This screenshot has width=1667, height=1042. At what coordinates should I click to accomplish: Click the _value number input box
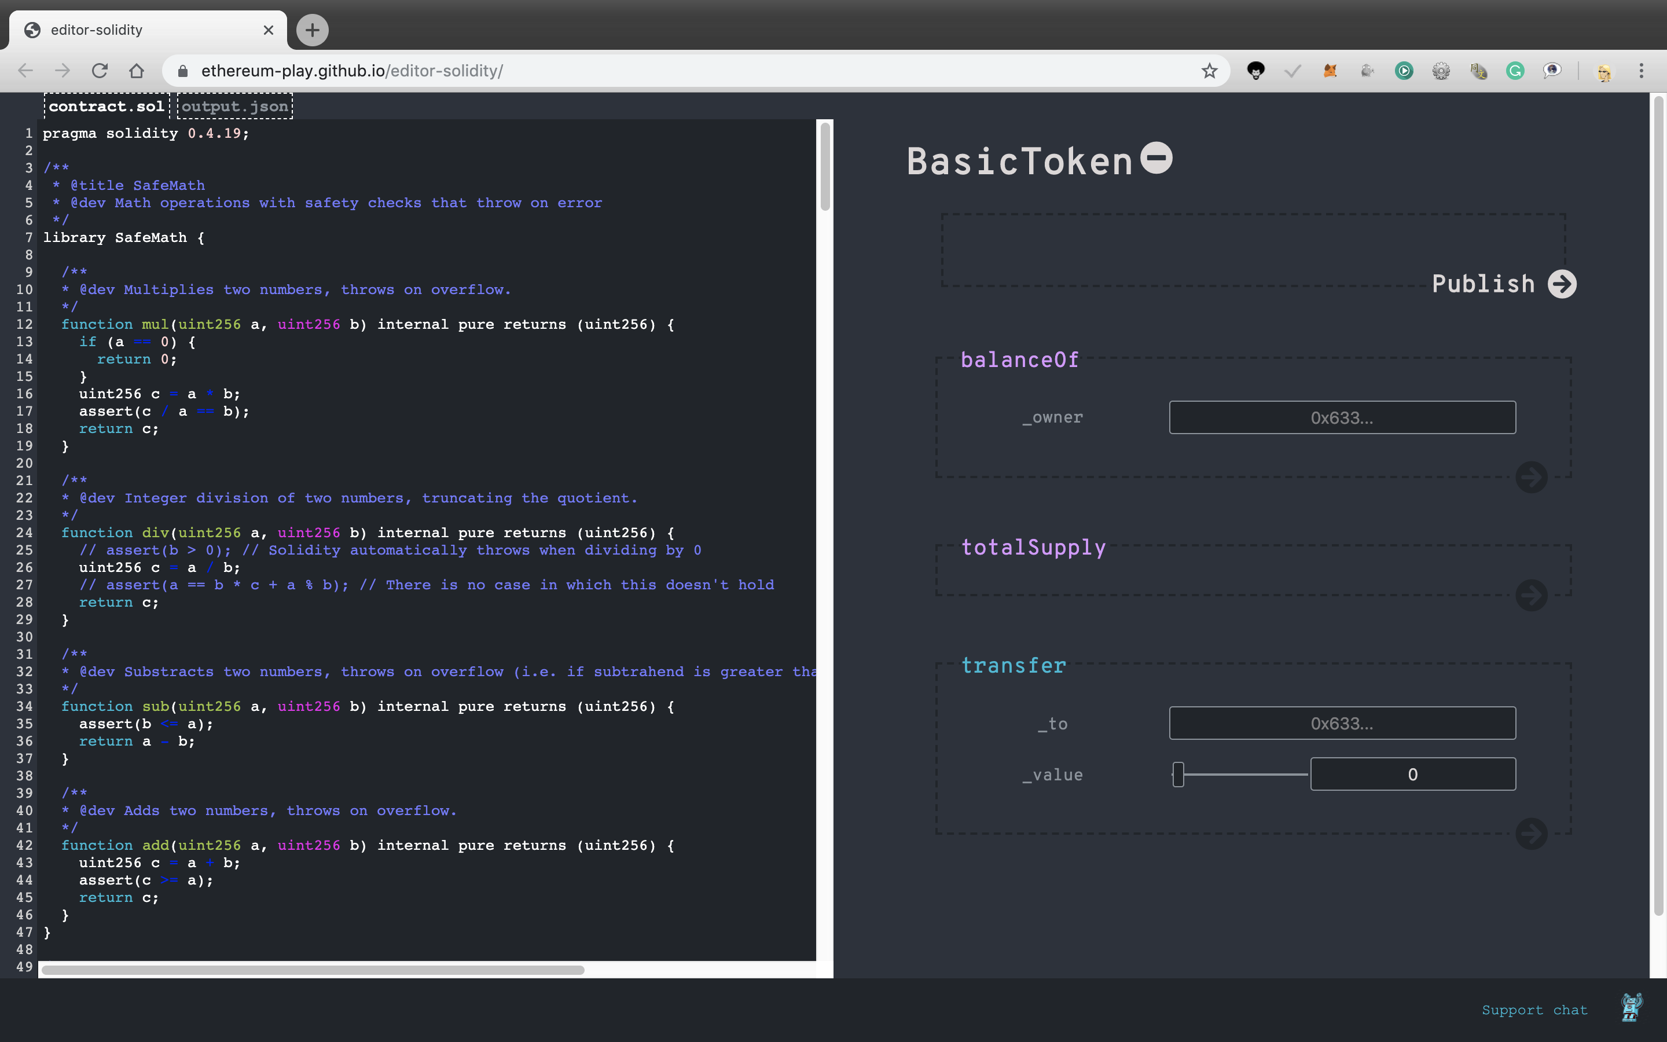click(1412, 774)
